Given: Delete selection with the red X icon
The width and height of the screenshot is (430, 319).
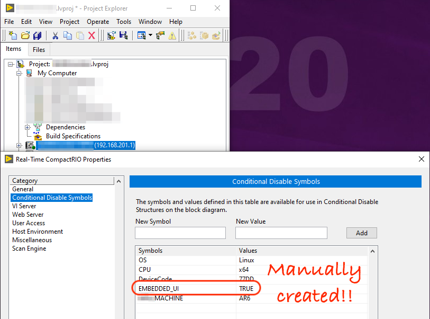Looking at the screenshot, I should 92,36.
